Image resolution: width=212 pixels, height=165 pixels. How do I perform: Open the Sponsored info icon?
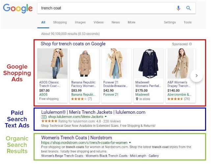(x=190, y=44)
